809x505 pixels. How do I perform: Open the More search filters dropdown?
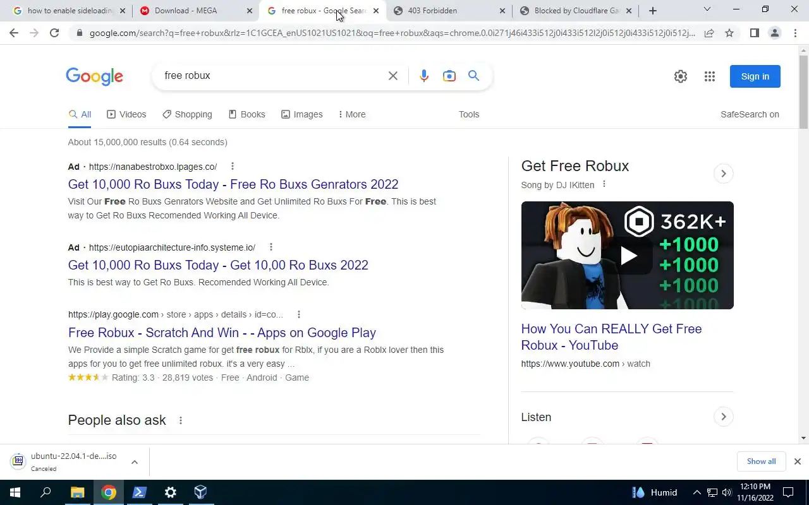(x=352, y=114)
